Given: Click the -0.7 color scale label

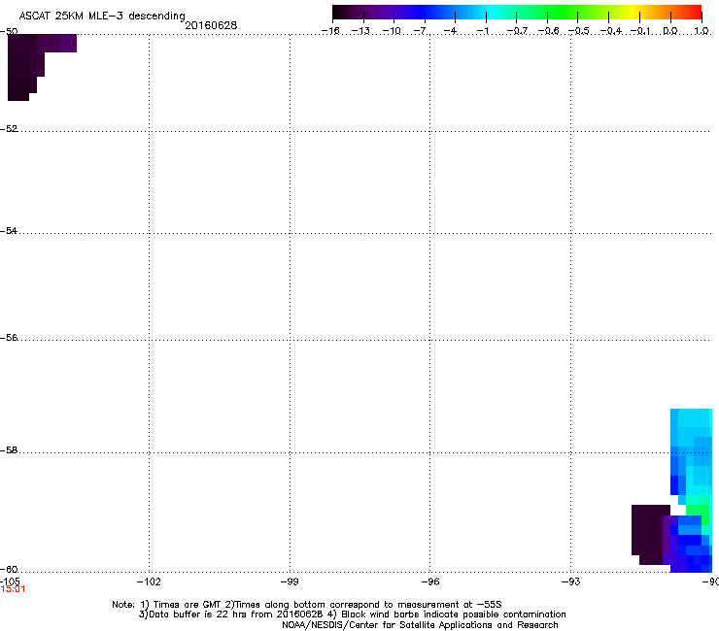Looking at the screenshot, I should coord(516,31).
